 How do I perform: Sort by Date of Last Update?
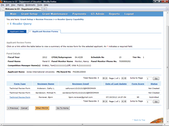[x=116, y=84]
